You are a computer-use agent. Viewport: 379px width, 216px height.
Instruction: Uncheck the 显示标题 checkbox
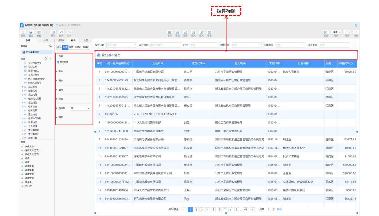[58, 62]
